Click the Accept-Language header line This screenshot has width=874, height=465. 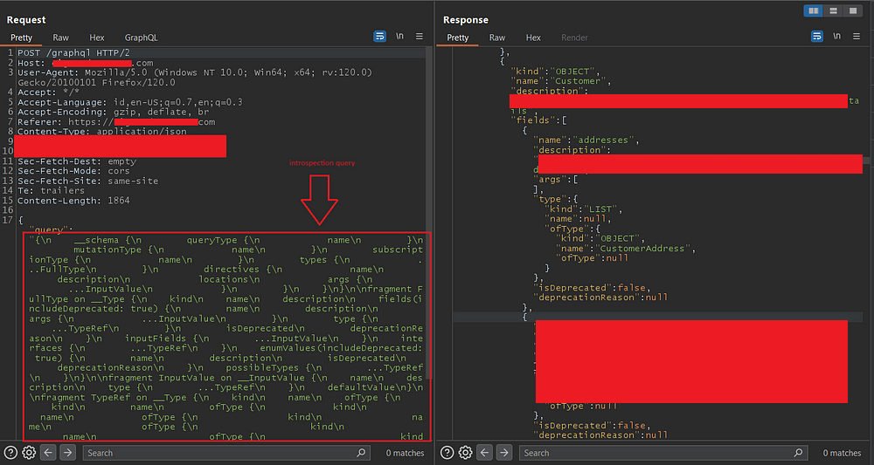click(130, 102)
